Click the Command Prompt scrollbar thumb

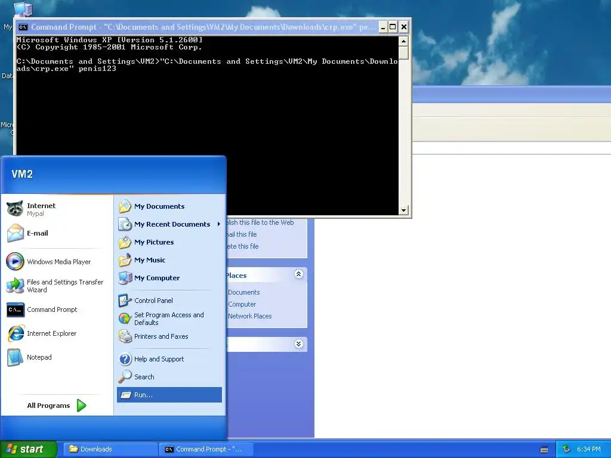click(x=403, y=52)
